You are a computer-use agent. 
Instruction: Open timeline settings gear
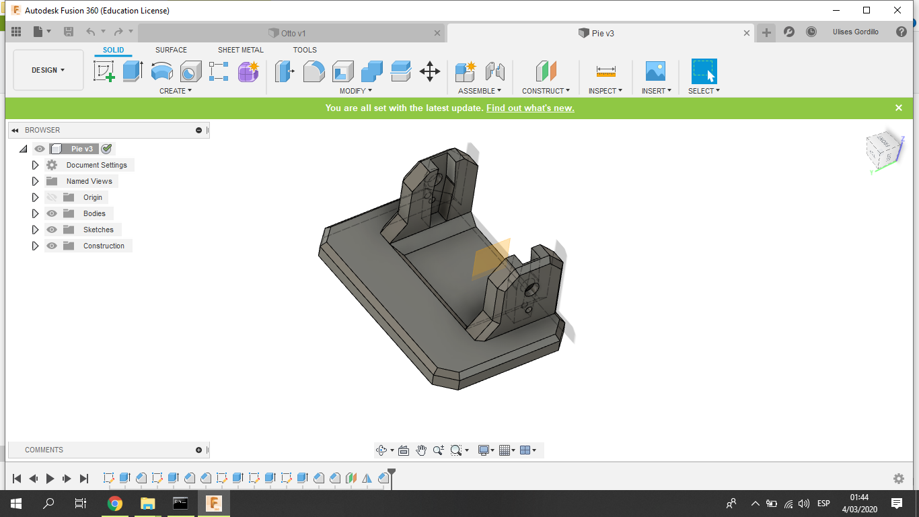[x=899, y=479]
